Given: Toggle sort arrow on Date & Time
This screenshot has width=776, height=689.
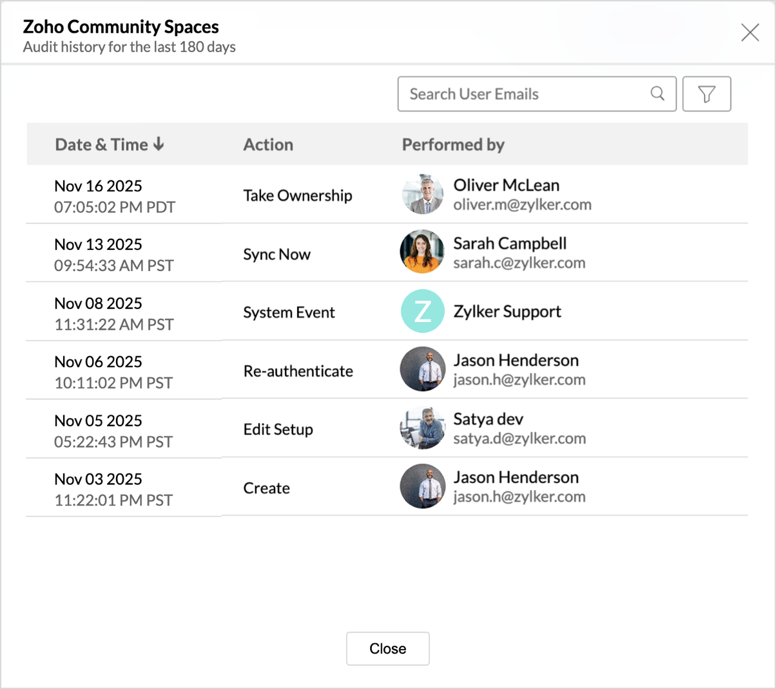Looking at the screenshot, I should 159,144.
